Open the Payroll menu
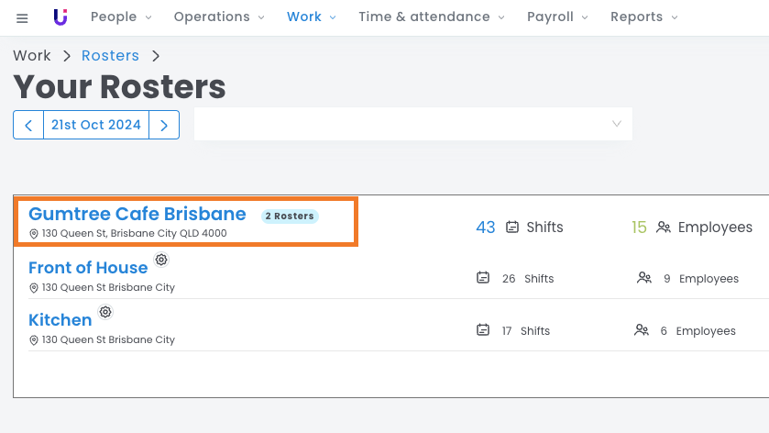The image size is (769, 433). (x=556, y=17)
